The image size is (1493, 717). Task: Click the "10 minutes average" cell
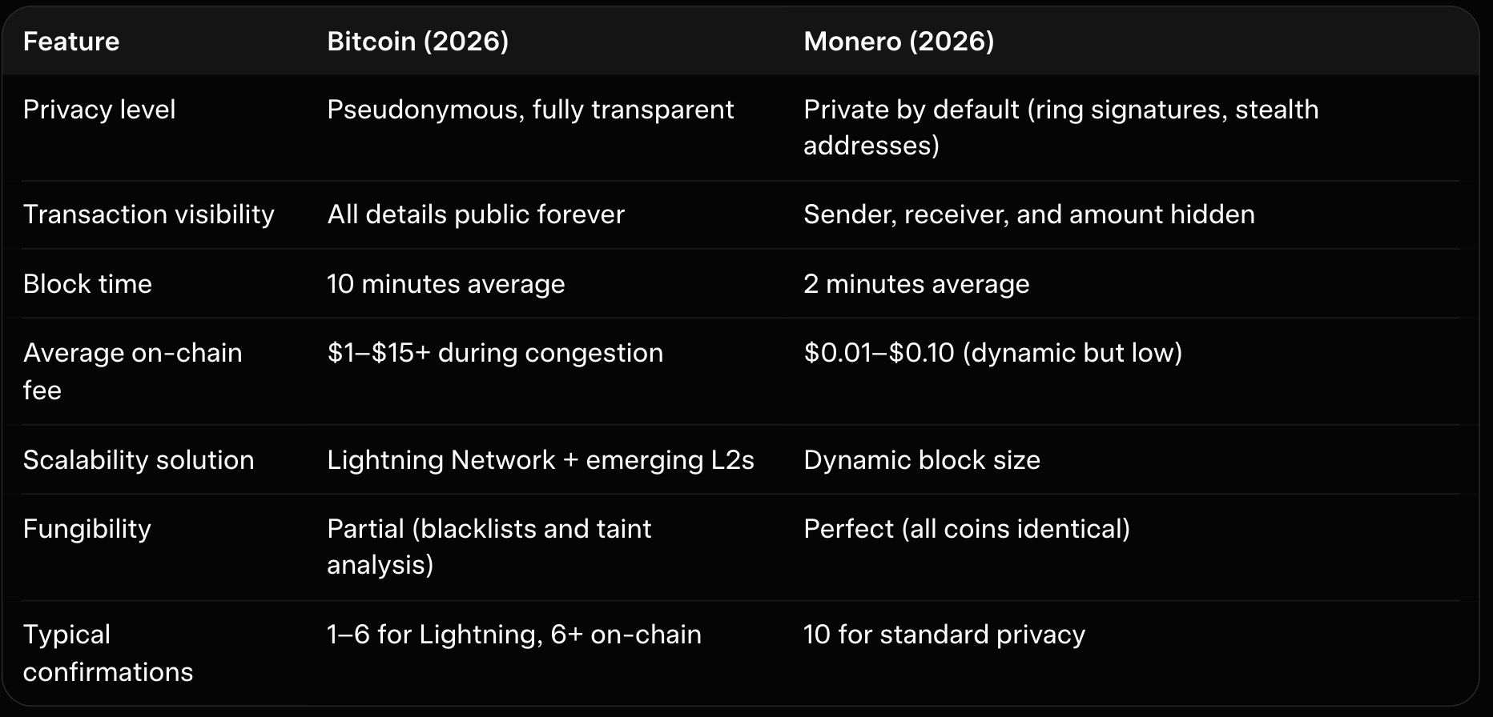pyautogui.click(x=445, y=284)
